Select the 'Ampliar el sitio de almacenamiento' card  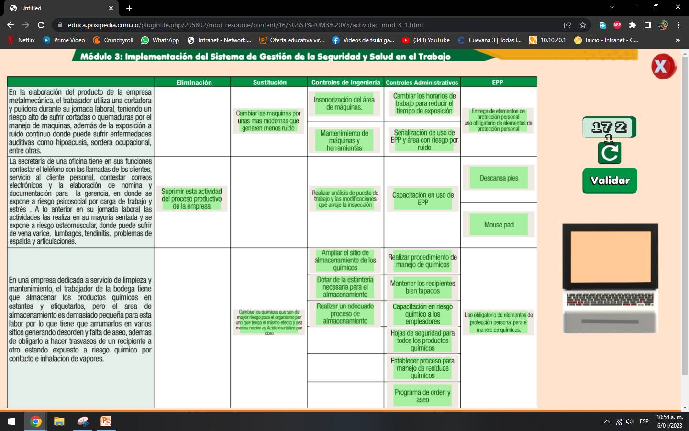345,260
